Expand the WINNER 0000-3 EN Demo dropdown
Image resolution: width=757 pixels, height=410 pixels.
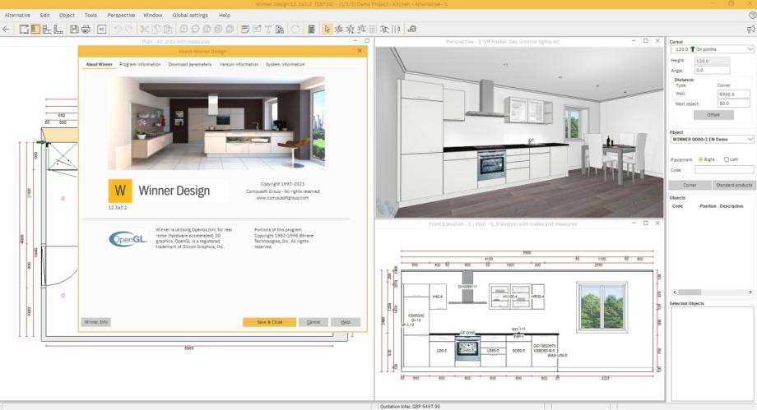pyautogui.click(x=712, y=140)
